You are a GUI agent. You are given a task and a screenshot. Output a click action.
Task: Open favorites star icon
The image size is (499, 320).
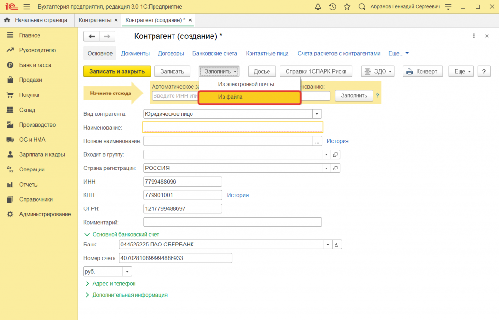coord(346,7)
